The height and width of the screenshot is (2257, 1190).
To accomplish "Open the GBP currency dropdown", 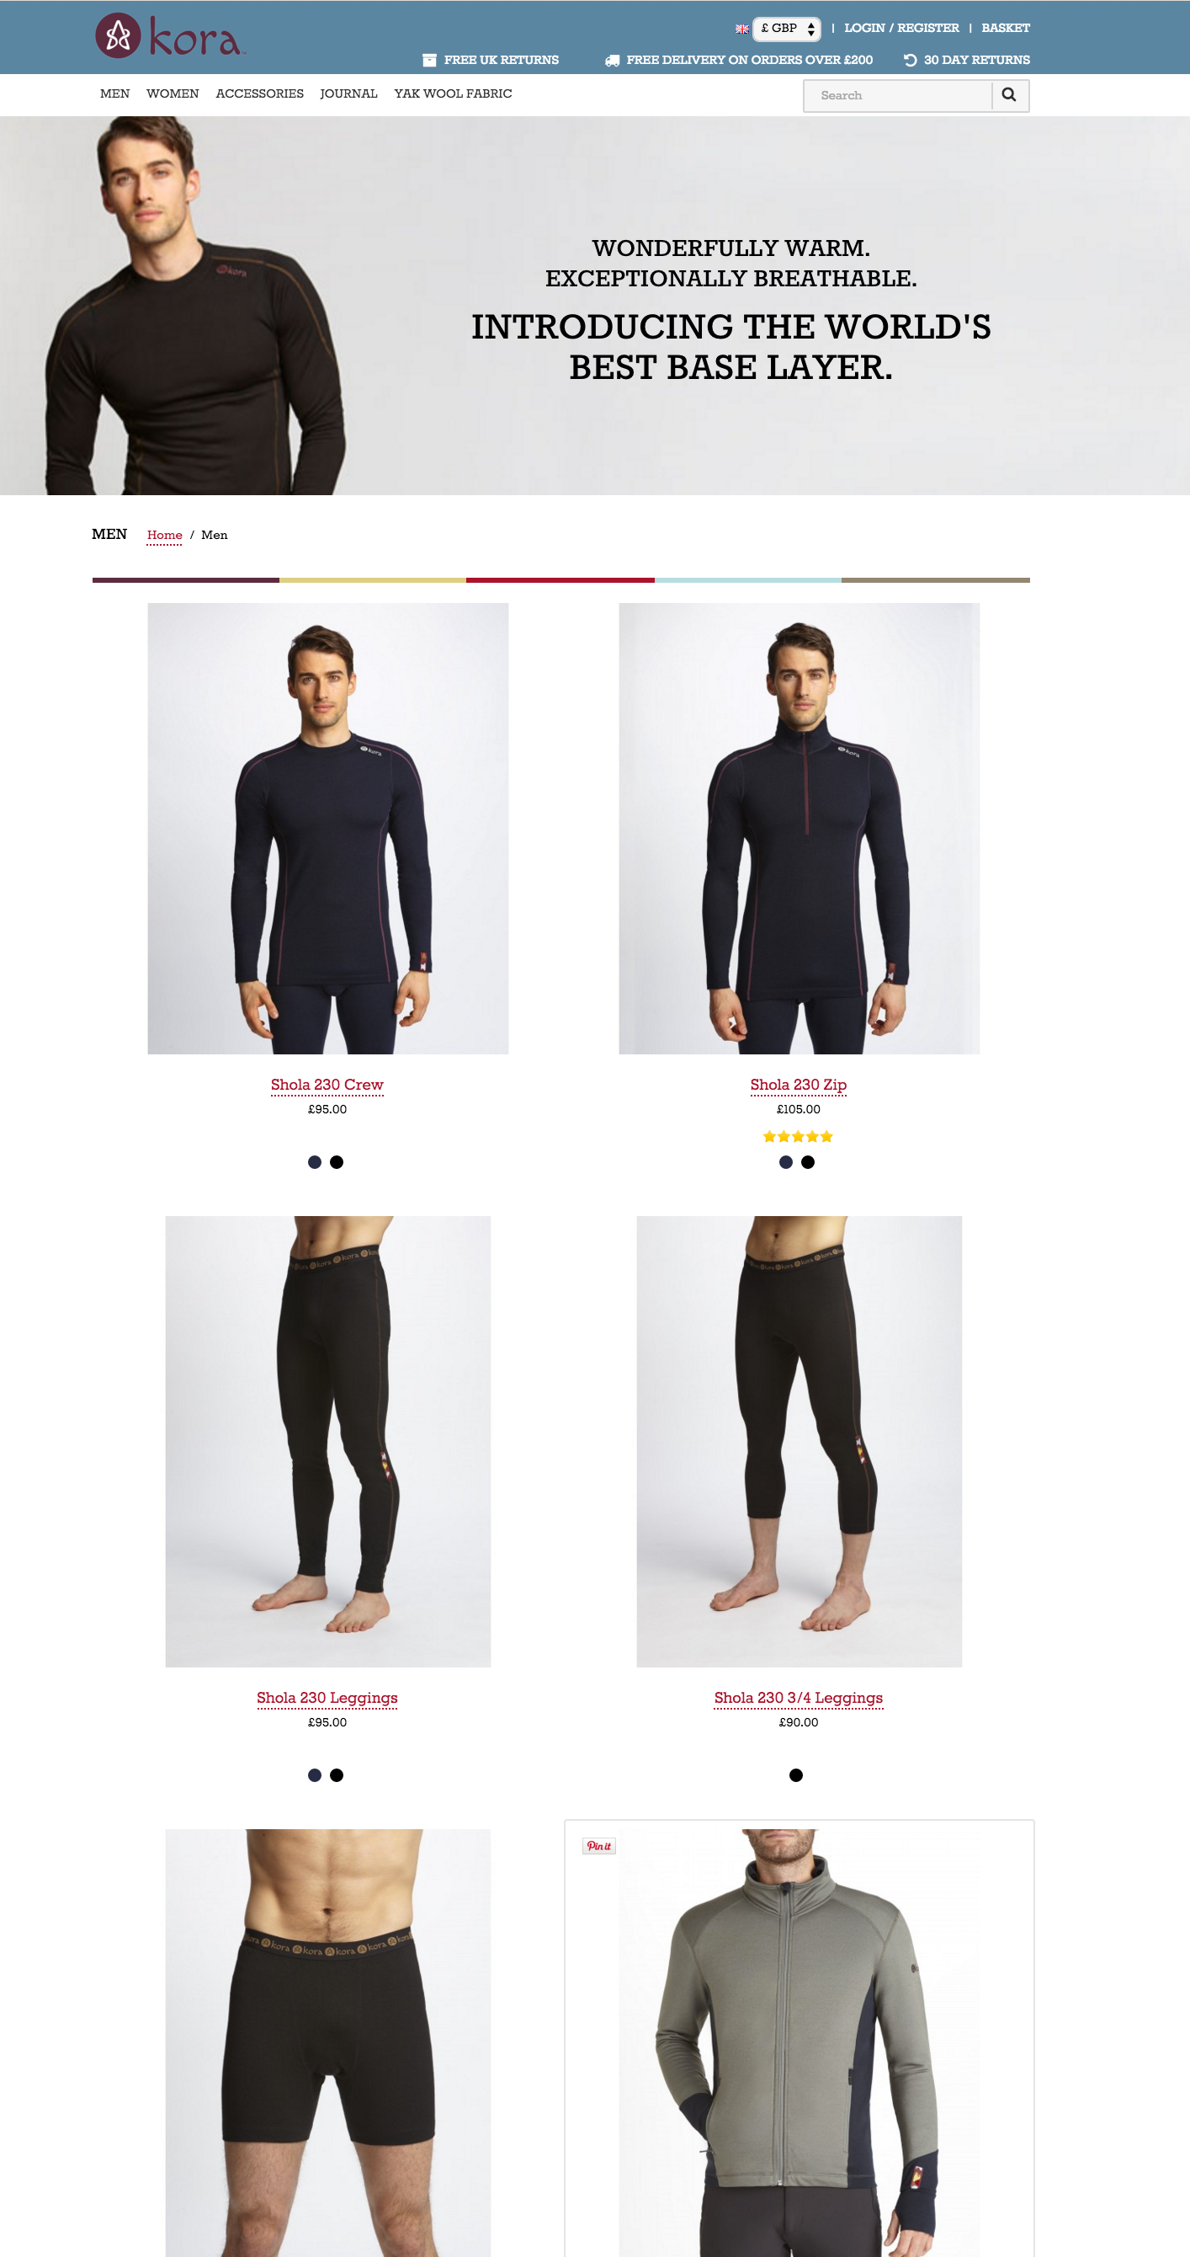I will [x=786, y=29].
